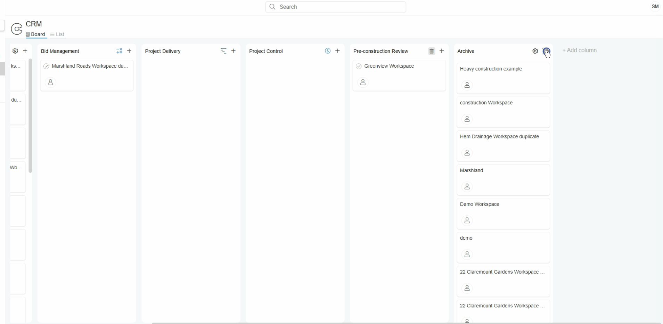Select the Board view tab
The width and height of the screenshot is (663, 324).
36,34
